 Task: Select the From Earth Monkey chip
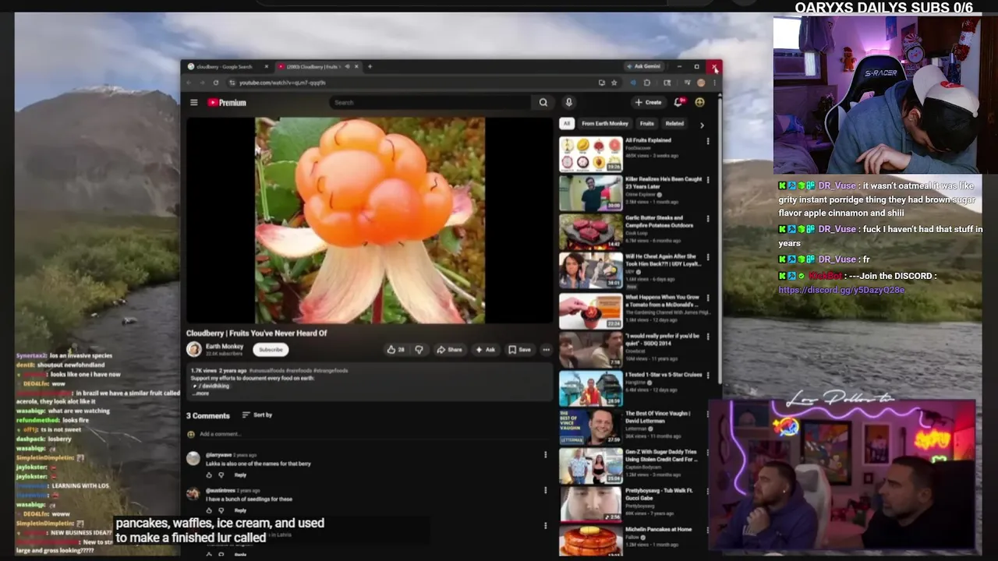pyautogui.click(x=605, y=124)
